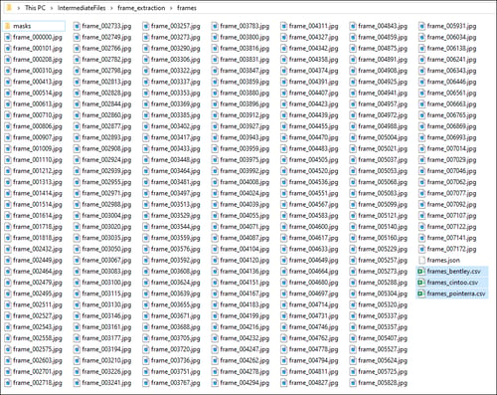Image resolution: width=497 pixels, height=395 pixels.
Task: Click the image icon of frame_004311.jpg
Action: point(283,26)
